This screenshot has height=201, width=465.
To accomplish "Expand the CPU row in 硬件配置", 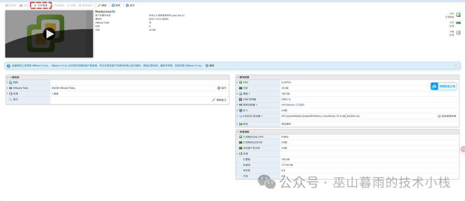I will 237,82.
